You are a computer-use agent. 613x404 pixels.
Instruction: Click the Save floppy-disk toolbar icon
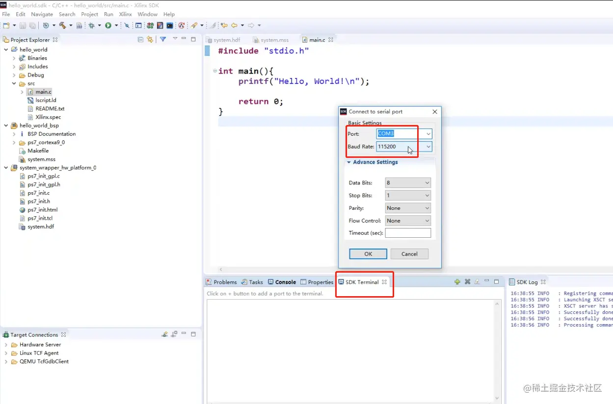pos(23,25)
